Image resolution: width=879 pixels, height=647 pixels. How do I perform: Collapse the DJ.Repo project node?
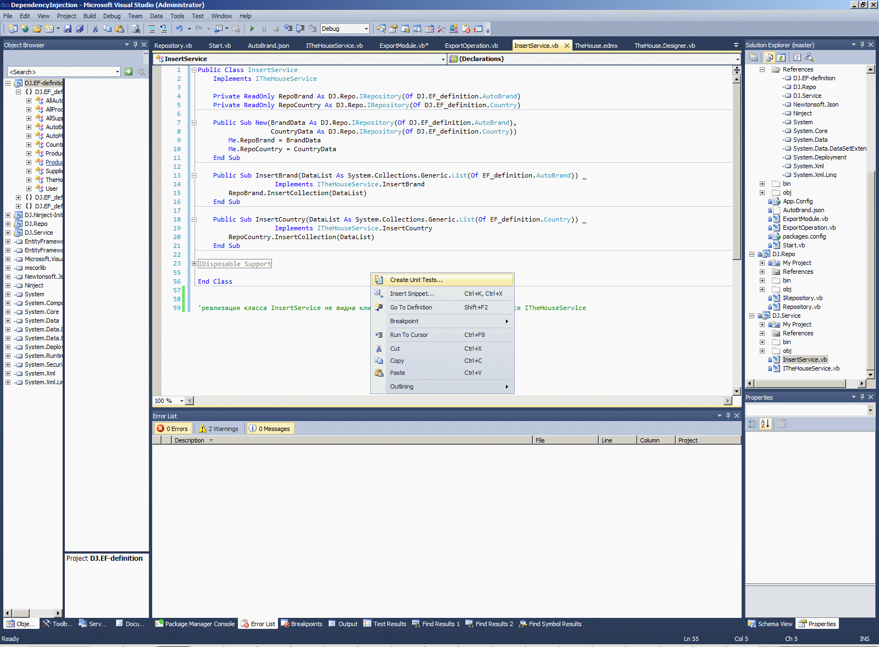click(752, 254)
